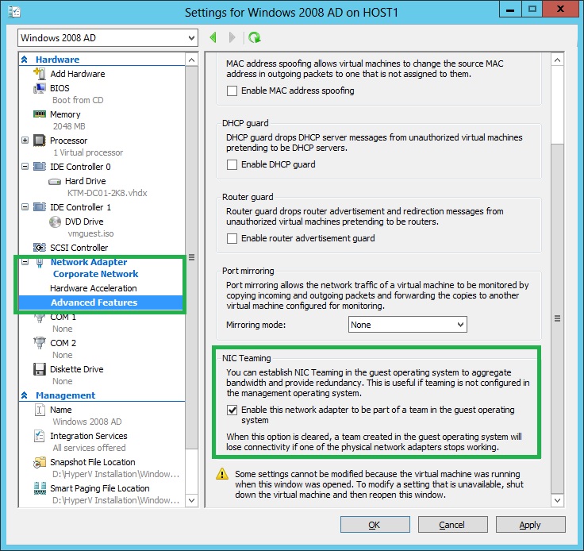Viewport: 584px width, 551px height.
Task: Click the IDE Controller 0 icon
Action: coord(40,166)
